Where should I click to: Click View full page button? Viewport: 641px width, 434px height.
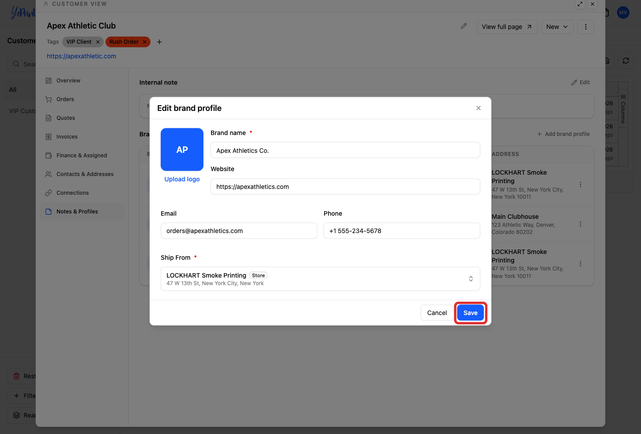pyautogui.click(x=507, y=27)
